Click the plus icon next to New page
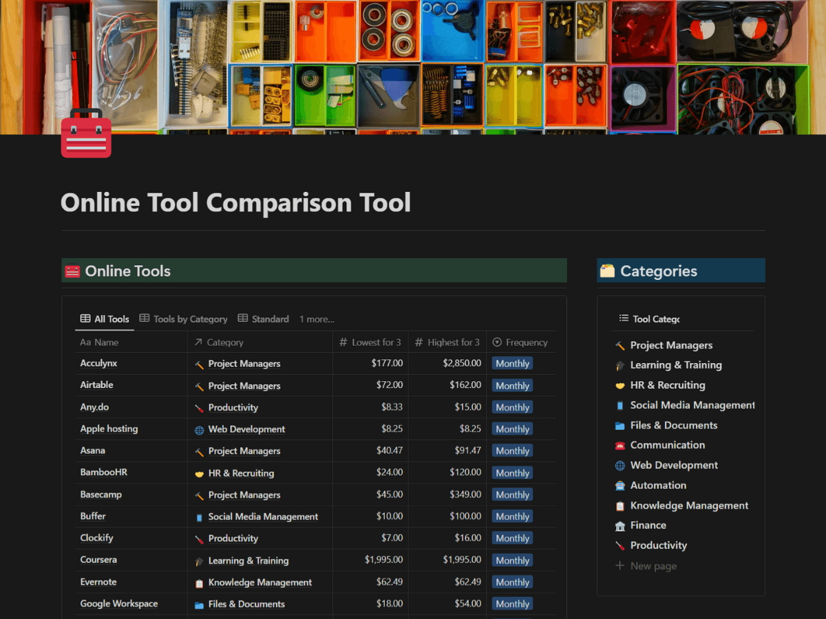This screenshot has height=619, width=826. pyautogui.click(x=619, y=566)
